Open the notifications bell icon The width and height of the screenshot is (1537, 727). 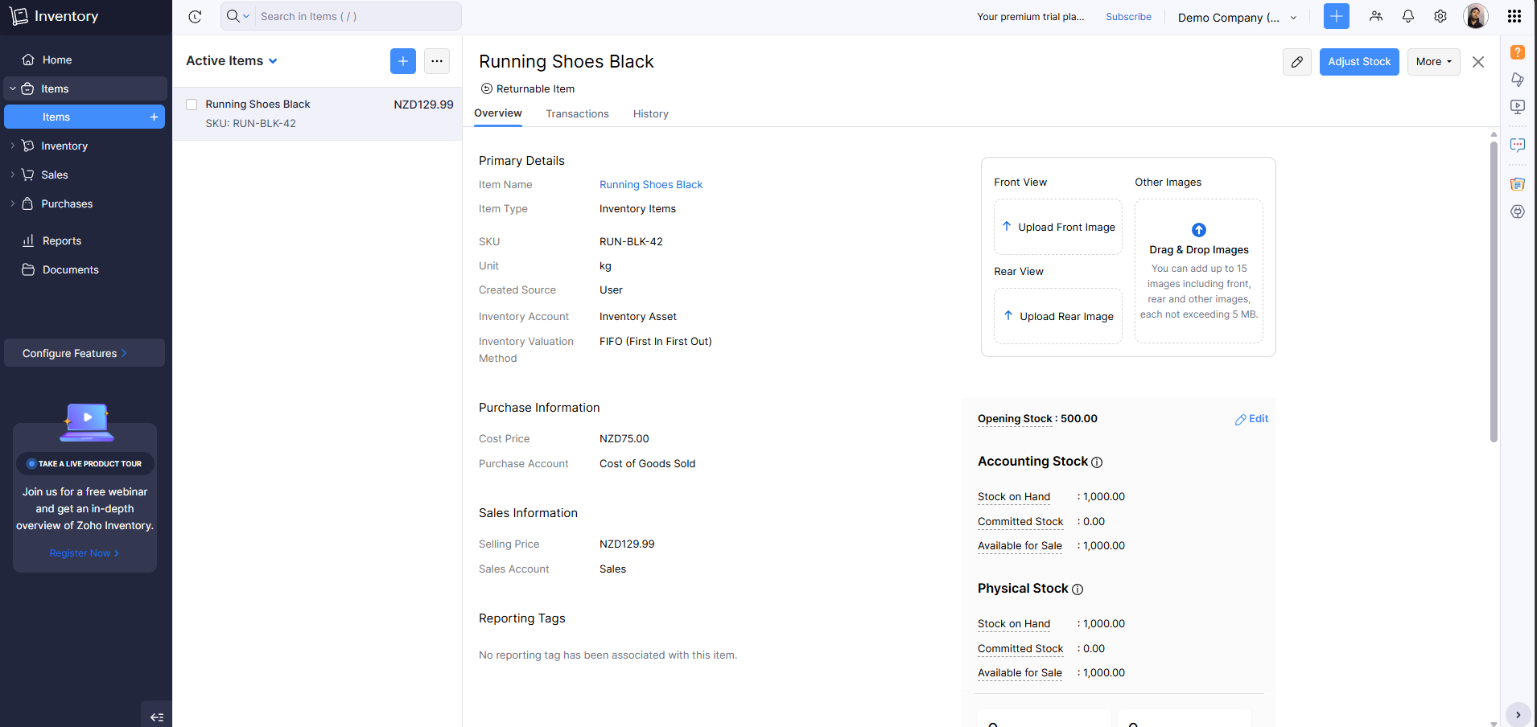(x=1408, y=16)
